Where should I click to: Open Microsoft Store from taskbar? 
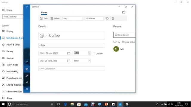tap(79, 104)
